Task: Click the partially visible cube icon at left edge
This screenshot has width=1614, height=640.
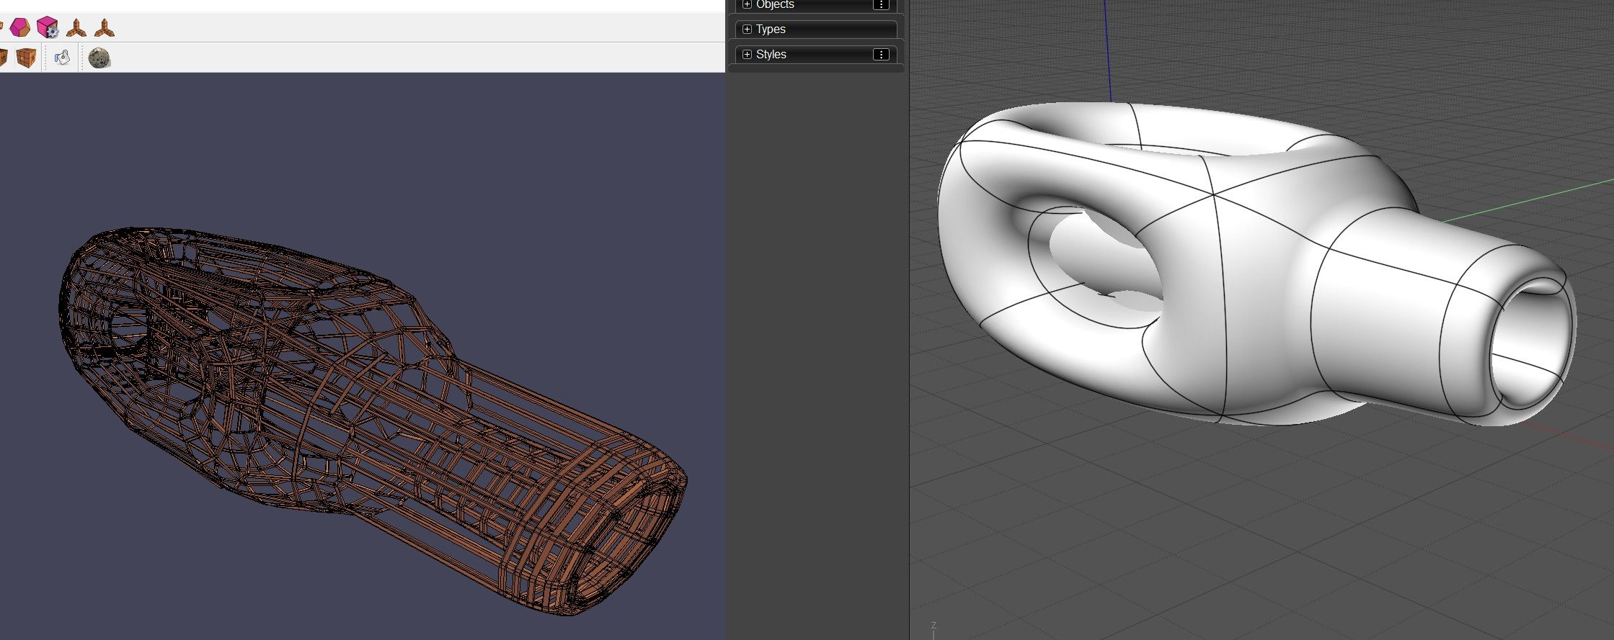Action: (x=3, y=58)
